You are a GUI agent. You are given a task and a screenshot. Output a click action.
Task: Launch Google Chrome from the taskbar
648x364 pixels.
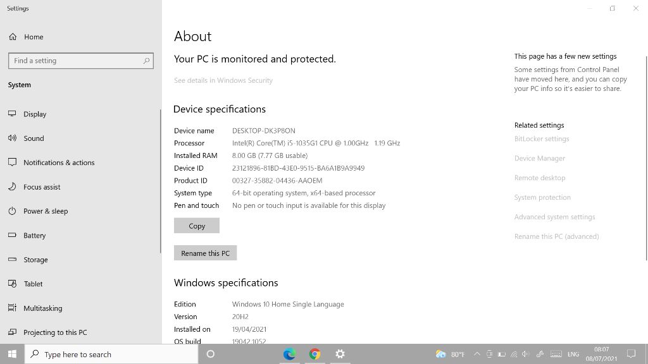coord(315,354)
